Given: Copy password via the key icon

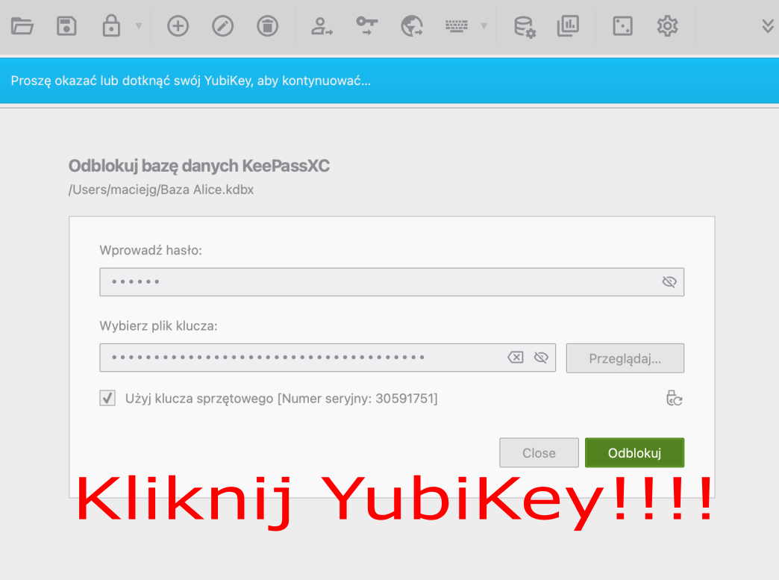Looking at the screenshot, I should 367,26.
